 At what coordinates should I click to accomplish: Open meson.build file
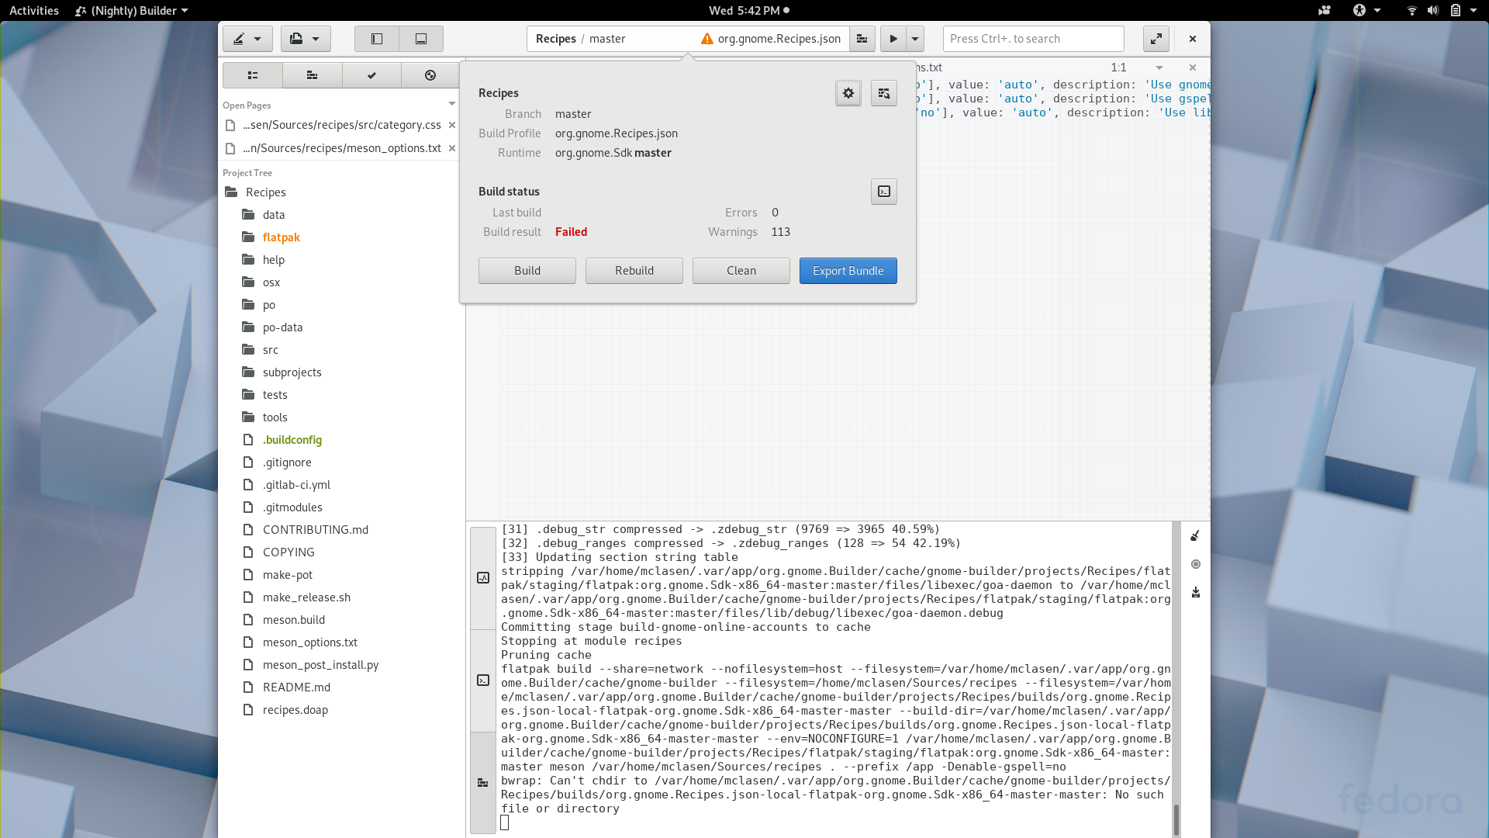(x=293, y=620)
